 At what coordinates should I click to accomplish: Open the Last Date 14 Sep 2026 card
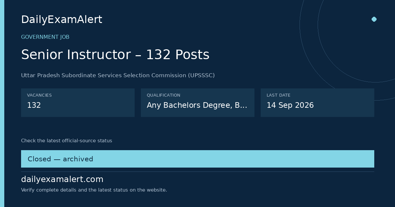pos(317,103)
